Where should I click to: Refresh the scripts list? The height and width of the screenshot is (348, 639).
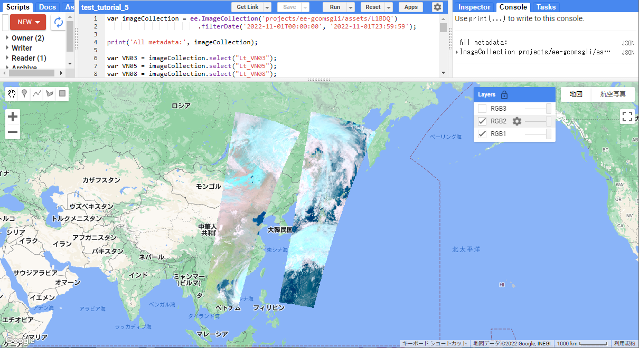click(x=58, y=22)
